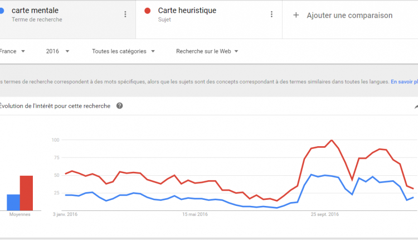The image size is (418, 240).
Task: Click the red line peak near 100
Action: pyautogui.click(x=332, y=140)
